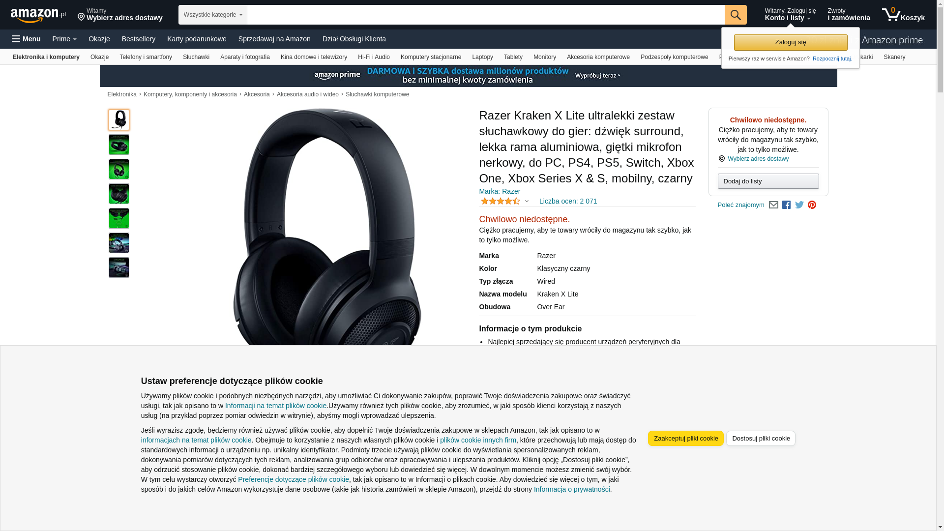This screenshot has width=944, height=531.
Task: Open the shopping cart Koszyk icon
Action: coord(903,15)
